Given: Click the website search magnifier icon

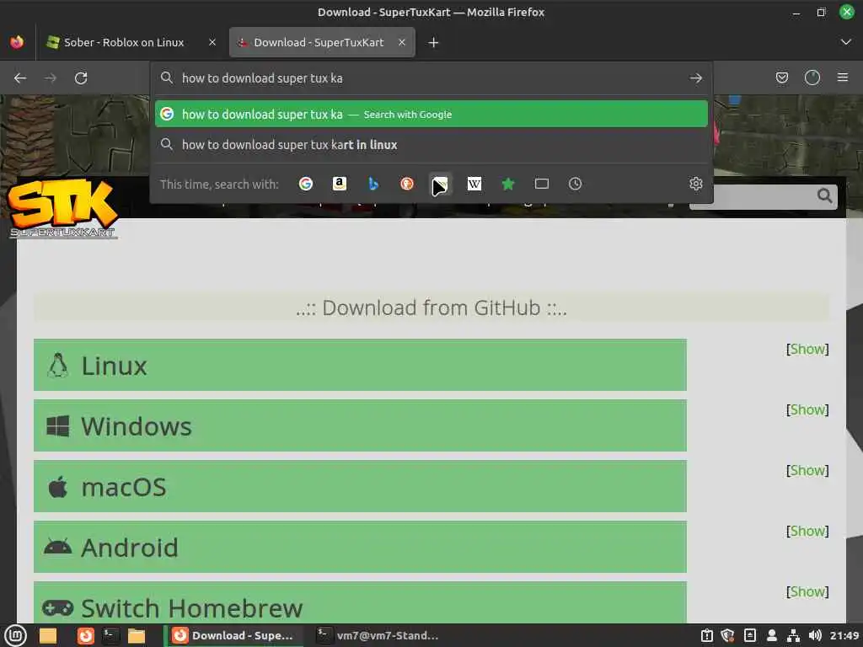Looking at the screenshot, I should (824, 195).
